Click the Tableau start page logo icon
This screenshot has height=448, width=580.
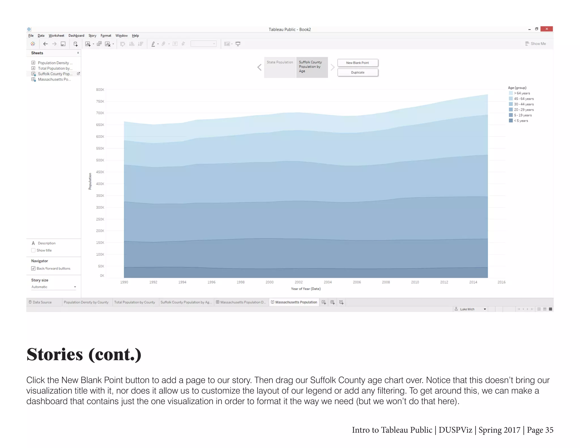[33, 44]
